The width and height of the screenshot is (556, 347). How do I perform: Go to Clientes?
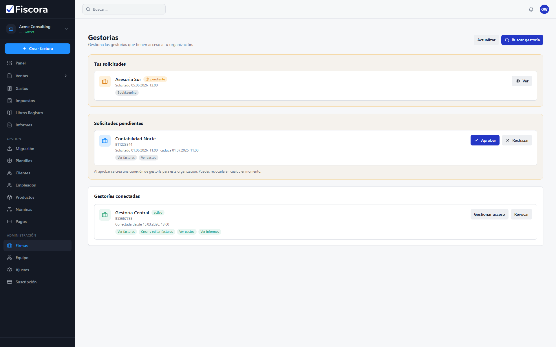pyautogui.click(x=37, y=173)
